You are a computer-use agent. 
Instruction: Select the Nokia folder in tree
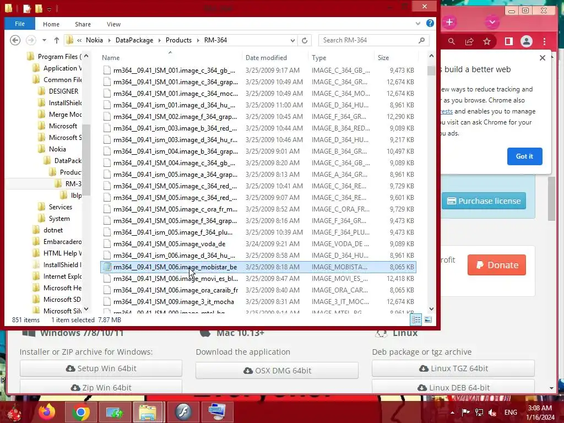coord(57,149)
